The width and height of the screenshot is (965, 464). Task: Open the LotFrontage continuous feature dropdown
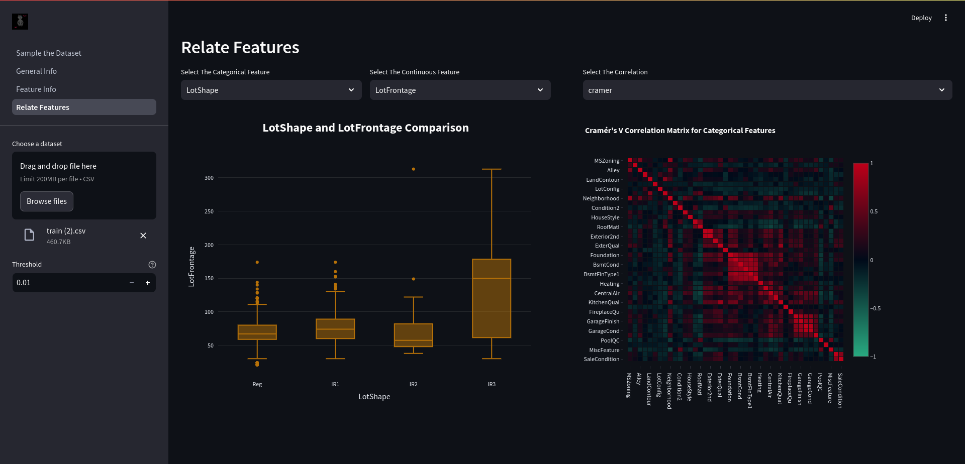click(460, 90)
